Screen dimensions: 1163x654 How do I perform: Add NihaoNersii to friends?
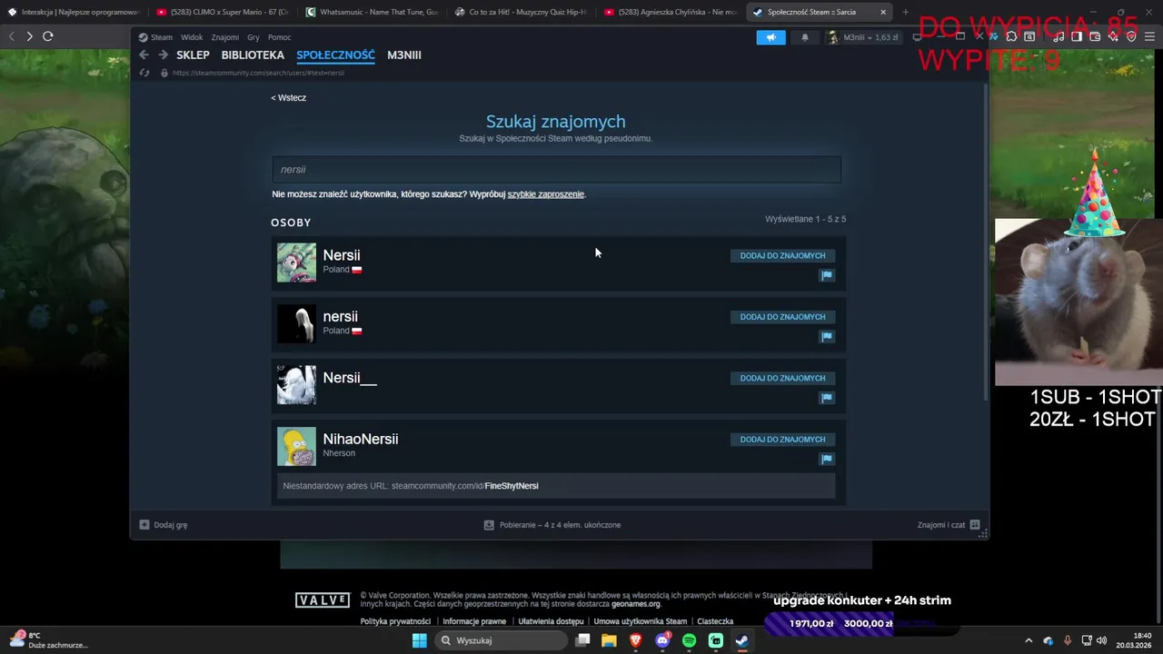(x=782, y=440)
